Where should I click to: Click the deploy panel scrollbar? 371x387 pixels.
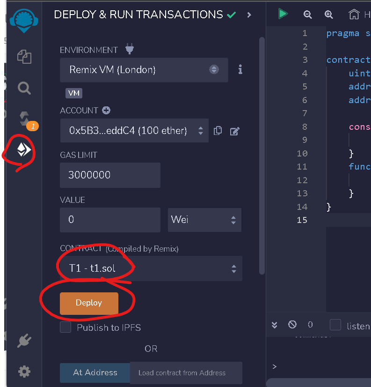click(x=262, y=156)
